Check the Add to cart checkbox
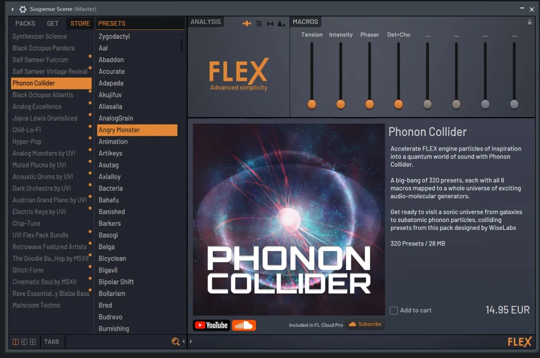This screenshot has height=358, width=540. point(394,310)
